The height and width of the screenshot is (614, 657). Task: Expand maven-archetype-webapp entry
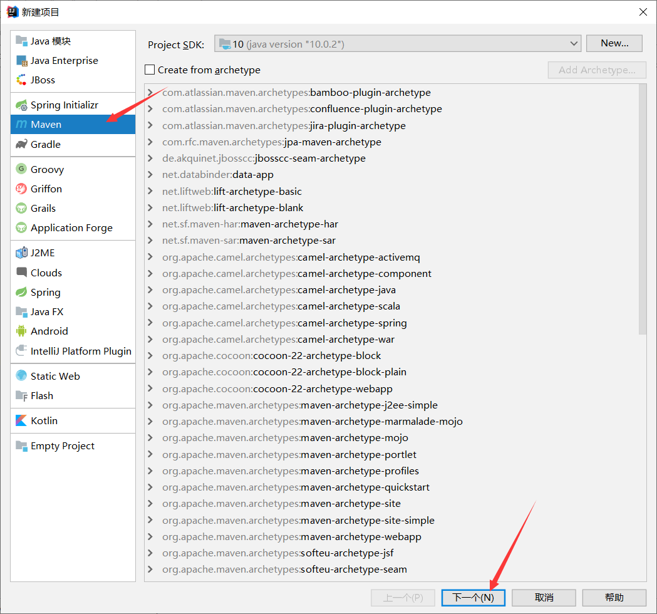150,536
